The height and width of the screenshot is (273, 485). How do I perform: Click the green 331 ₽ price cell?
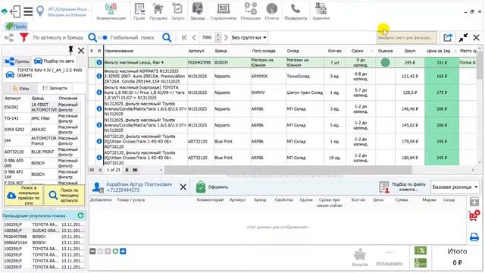click(442, 62)
